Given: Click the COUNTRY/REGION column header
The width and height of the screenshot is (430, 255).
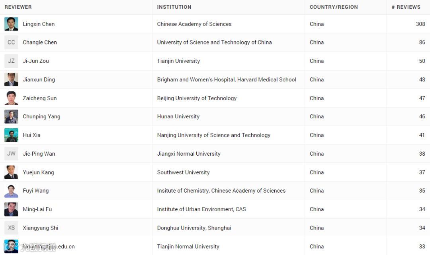Looking at the screenshot, I should [334, 7].
